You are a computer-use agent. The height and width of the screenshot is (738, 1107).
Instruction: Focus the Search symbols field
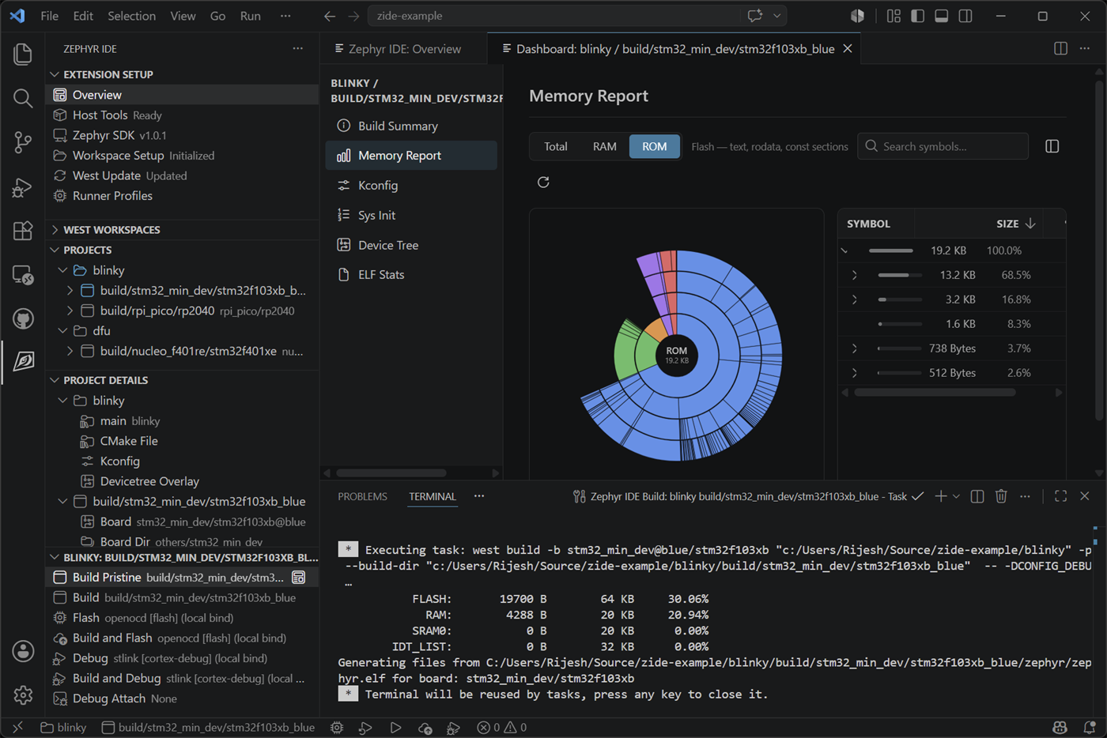tap(943, 146)
